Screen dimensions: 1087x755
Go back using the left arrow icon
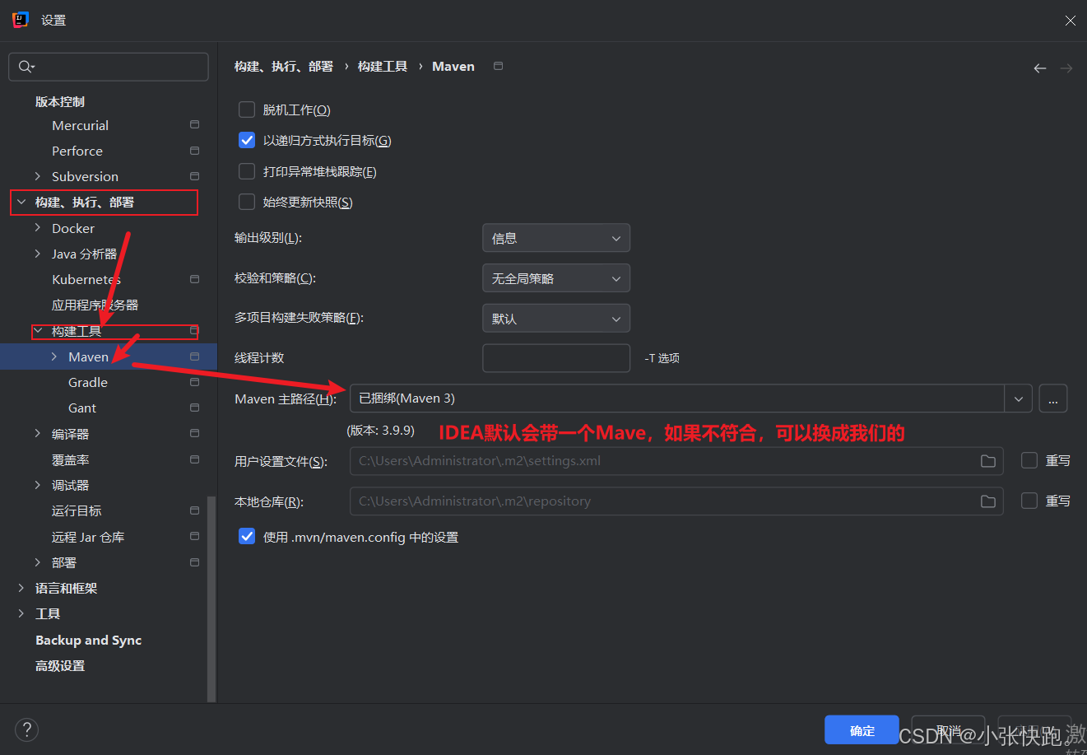click(1040, 68)
